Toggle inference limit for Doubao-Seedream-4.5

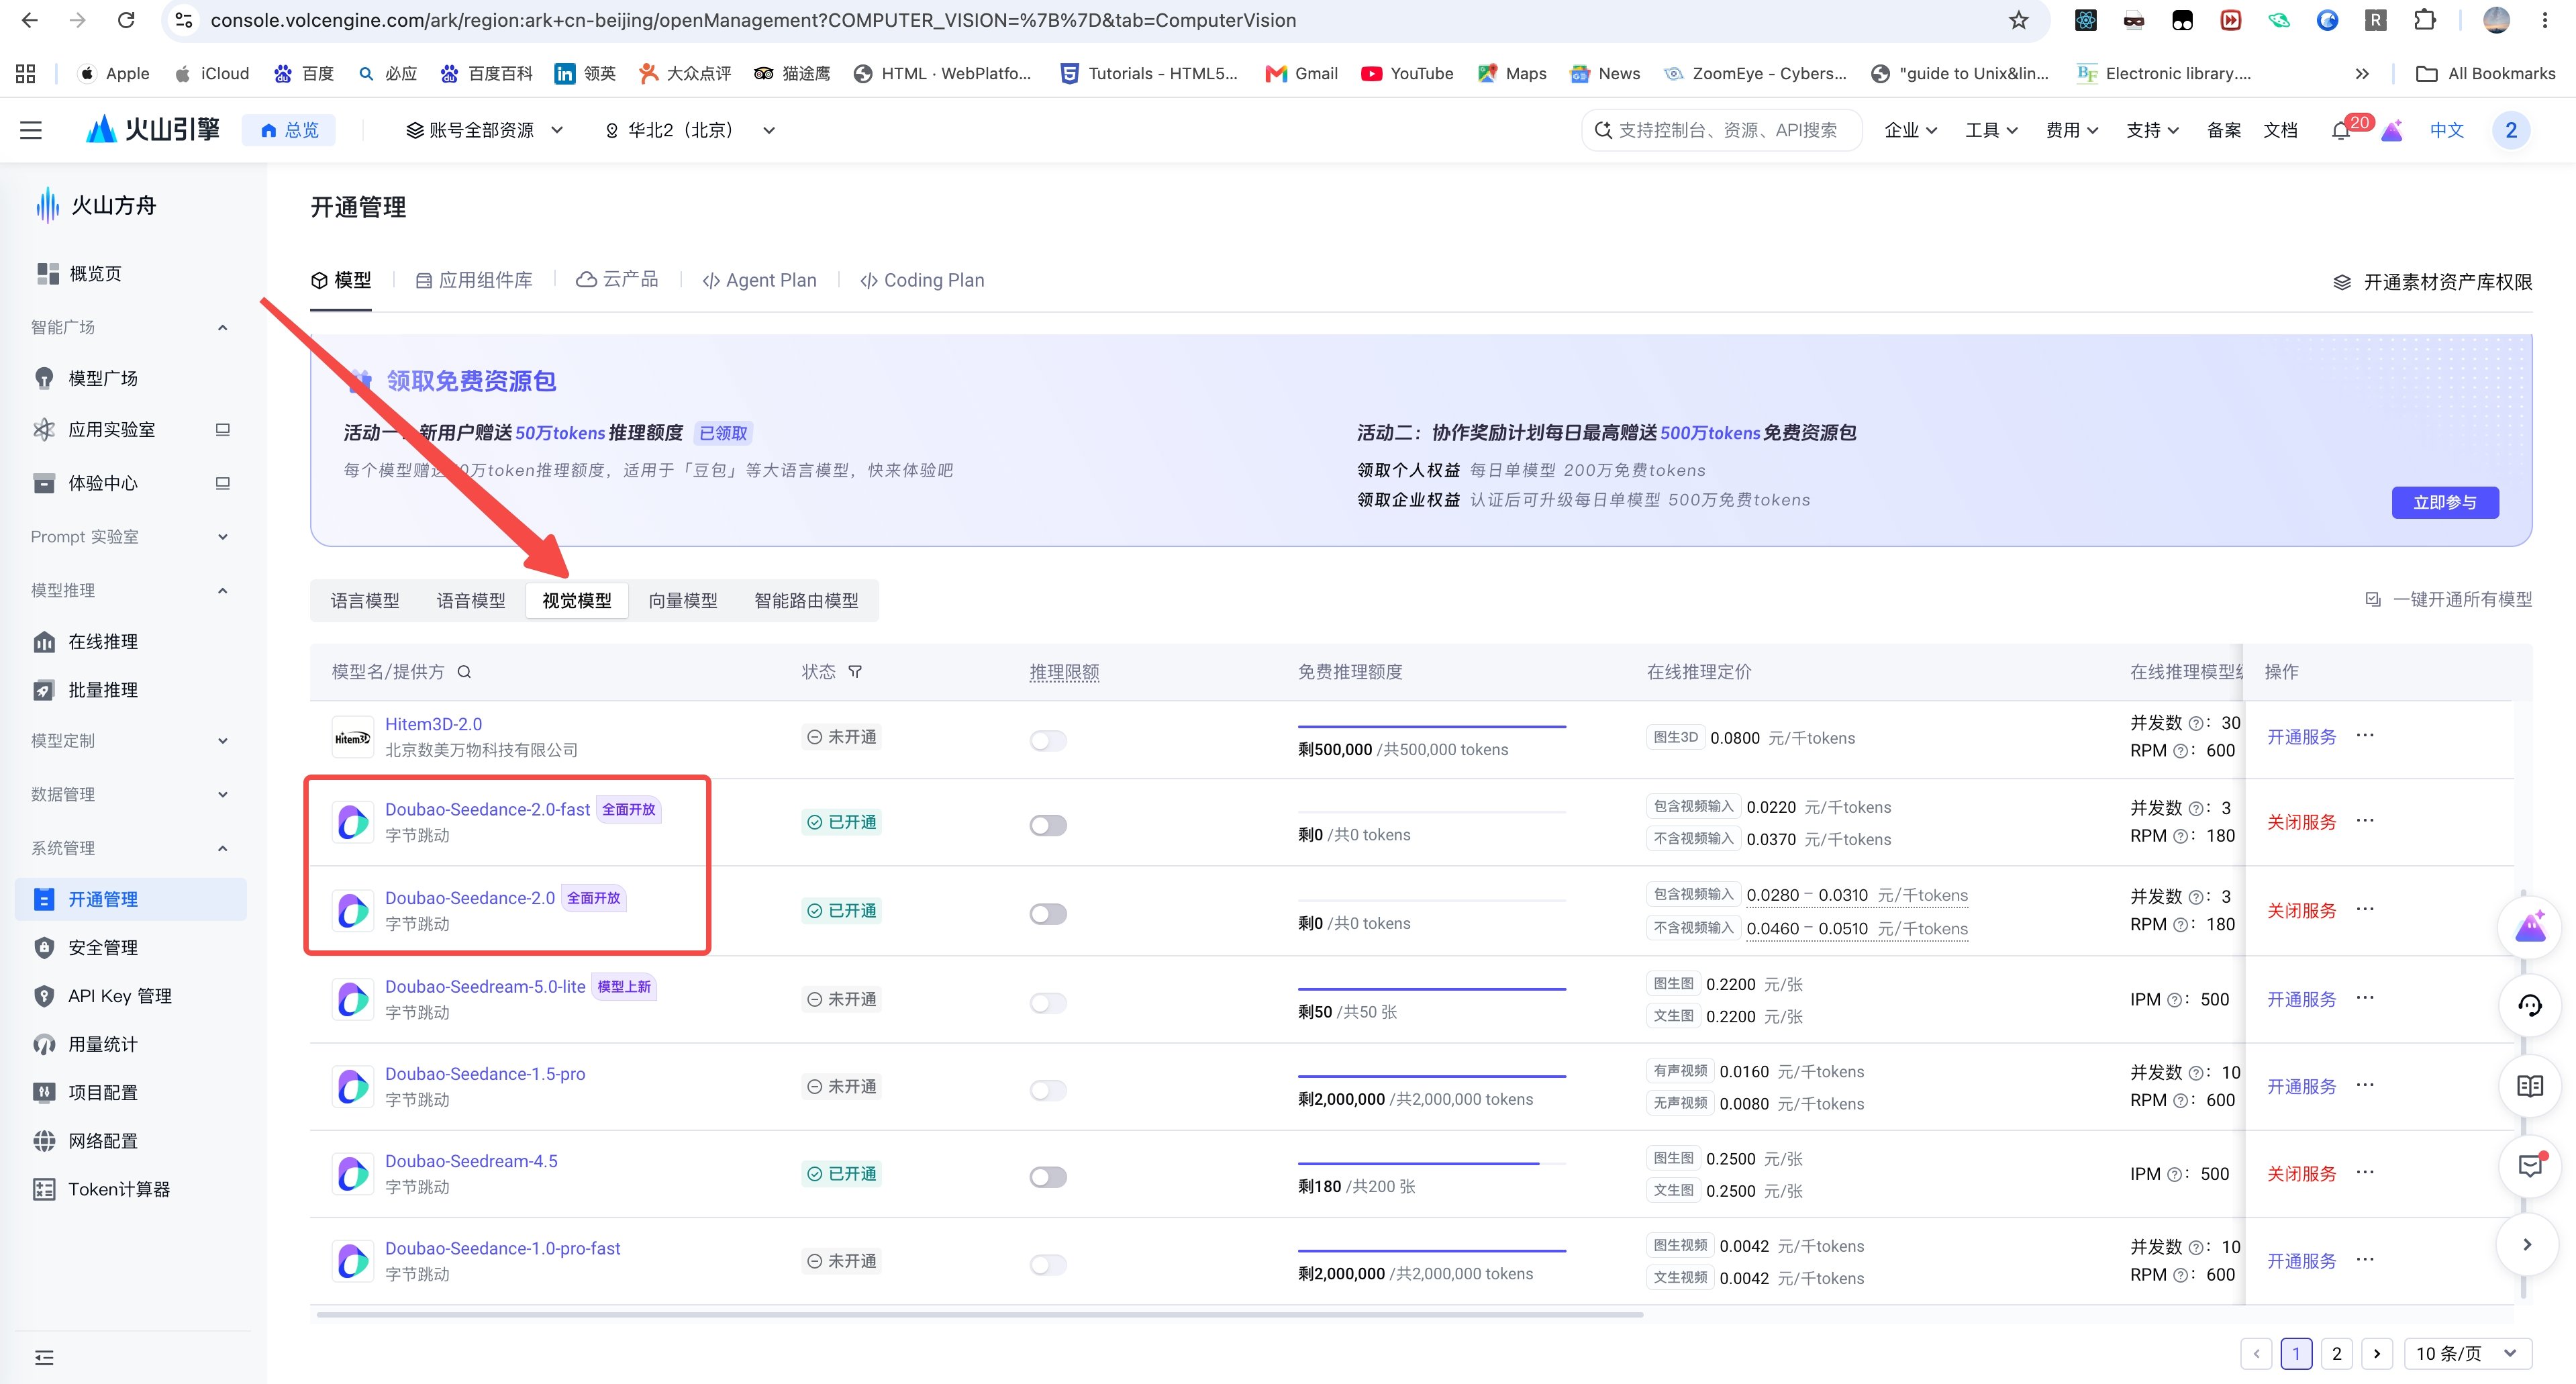[x=1048, y=1177]
